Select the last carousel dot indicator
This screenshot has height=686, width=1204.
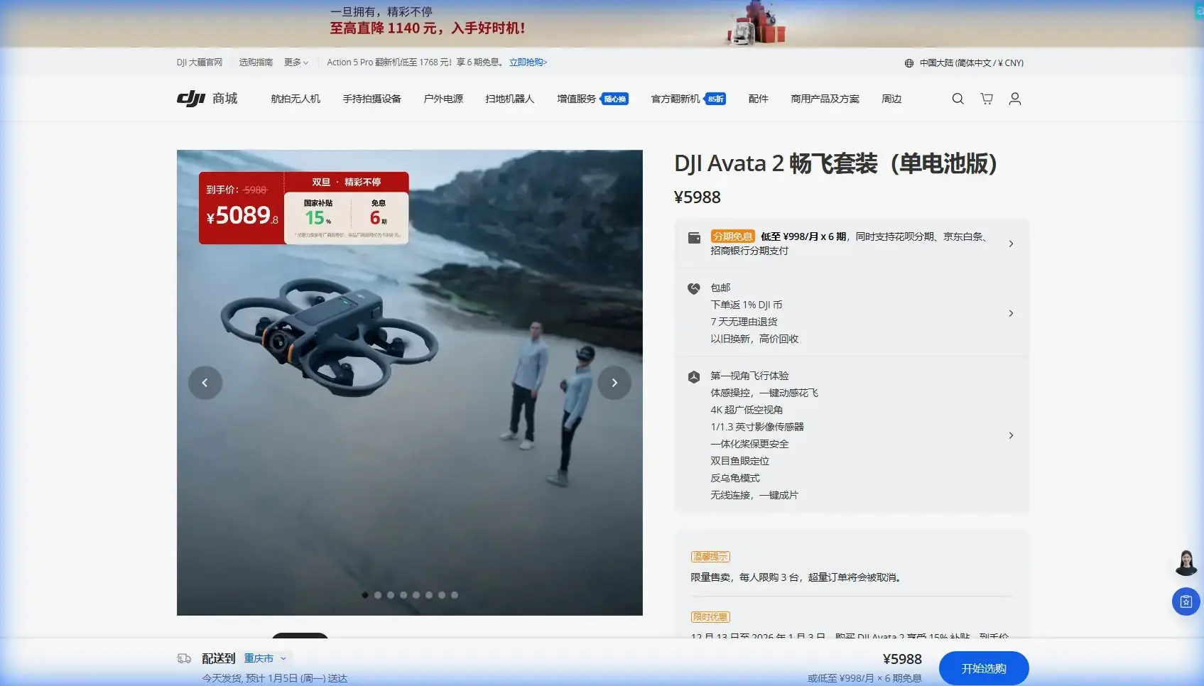(455, 595)
